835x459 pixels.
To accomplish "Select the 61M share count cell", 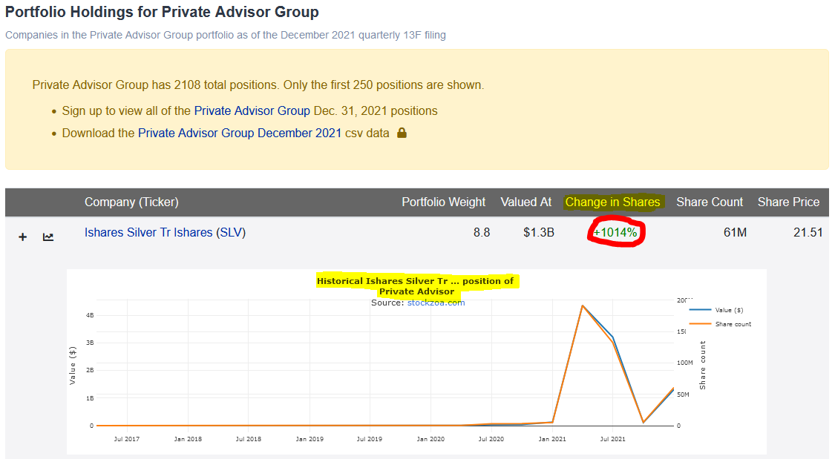I will pos(735,232).
